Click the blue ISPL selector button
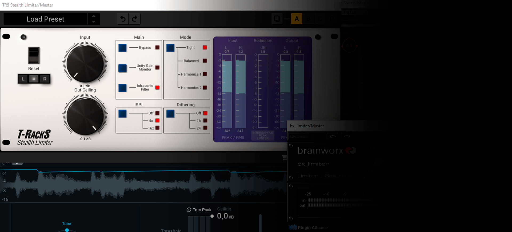Image resolution: width=512 pixels, height=232 pixels. click(122, 114)
